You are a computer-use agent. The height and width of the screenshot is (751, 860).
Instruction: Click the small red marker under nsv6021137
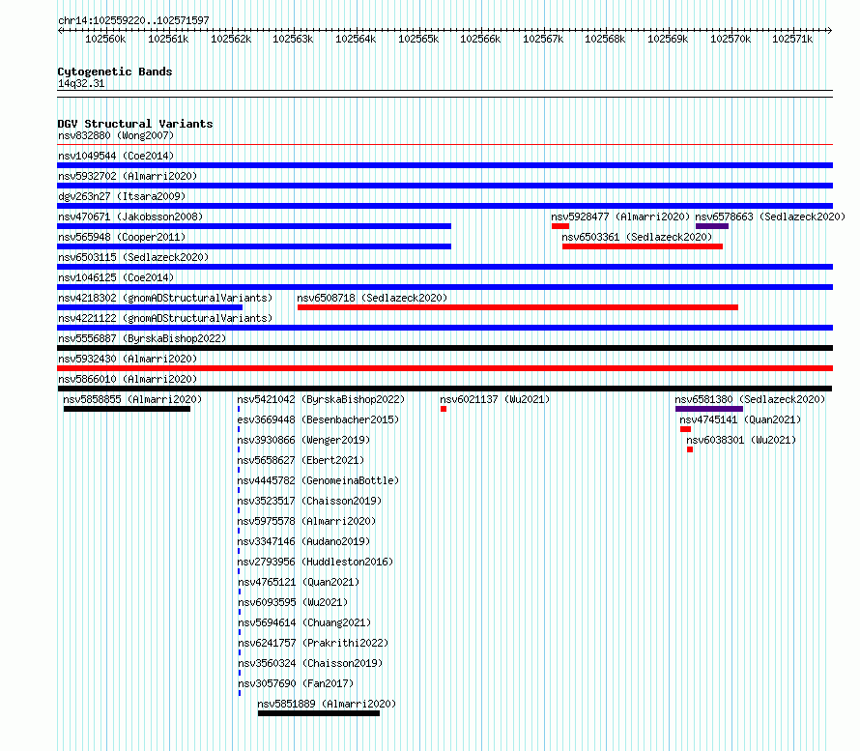click(444, 409)
